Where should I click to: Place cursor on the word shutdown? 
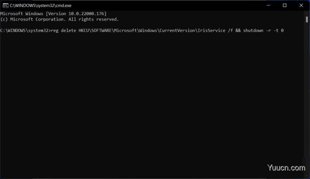click(253, 31)
